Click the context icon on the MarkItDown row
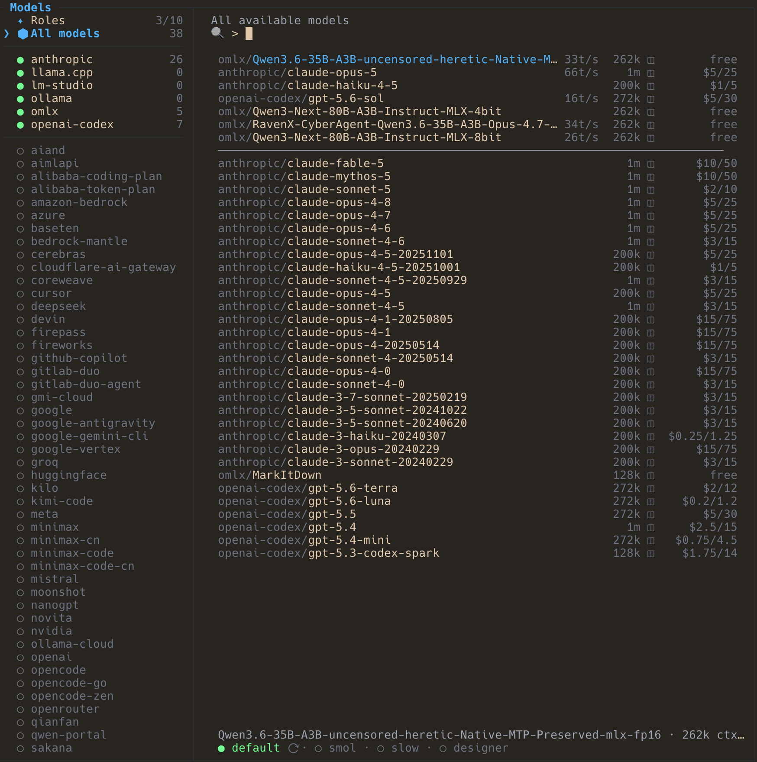The image size is (757, 762). tap(651, 475)
